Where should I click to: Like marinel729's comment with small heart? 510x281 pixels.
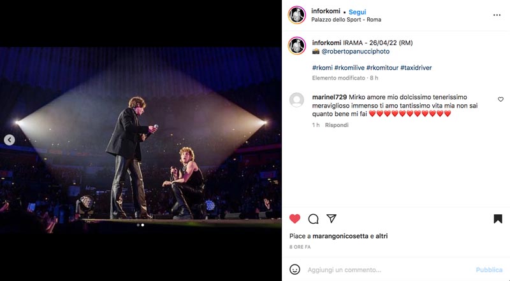click(500, 99)
